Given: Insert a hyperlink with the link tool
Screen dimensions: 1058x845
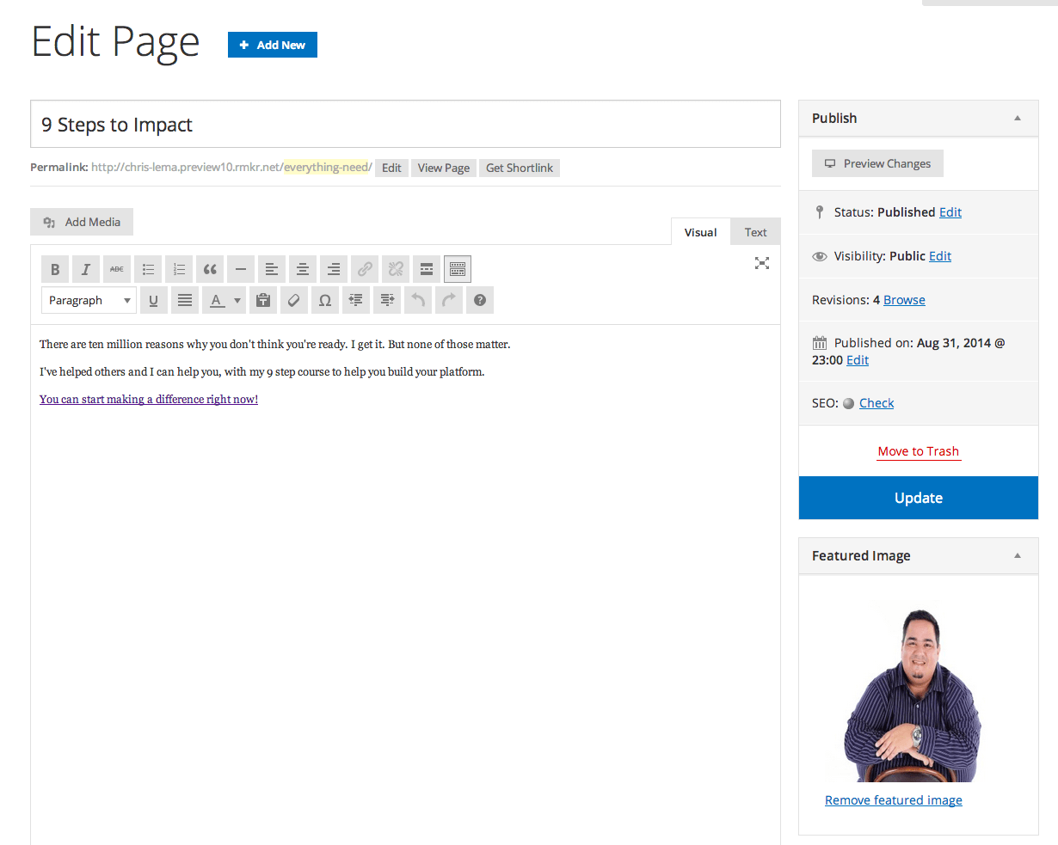Looking at the screenshot, I should coord(364,268).
